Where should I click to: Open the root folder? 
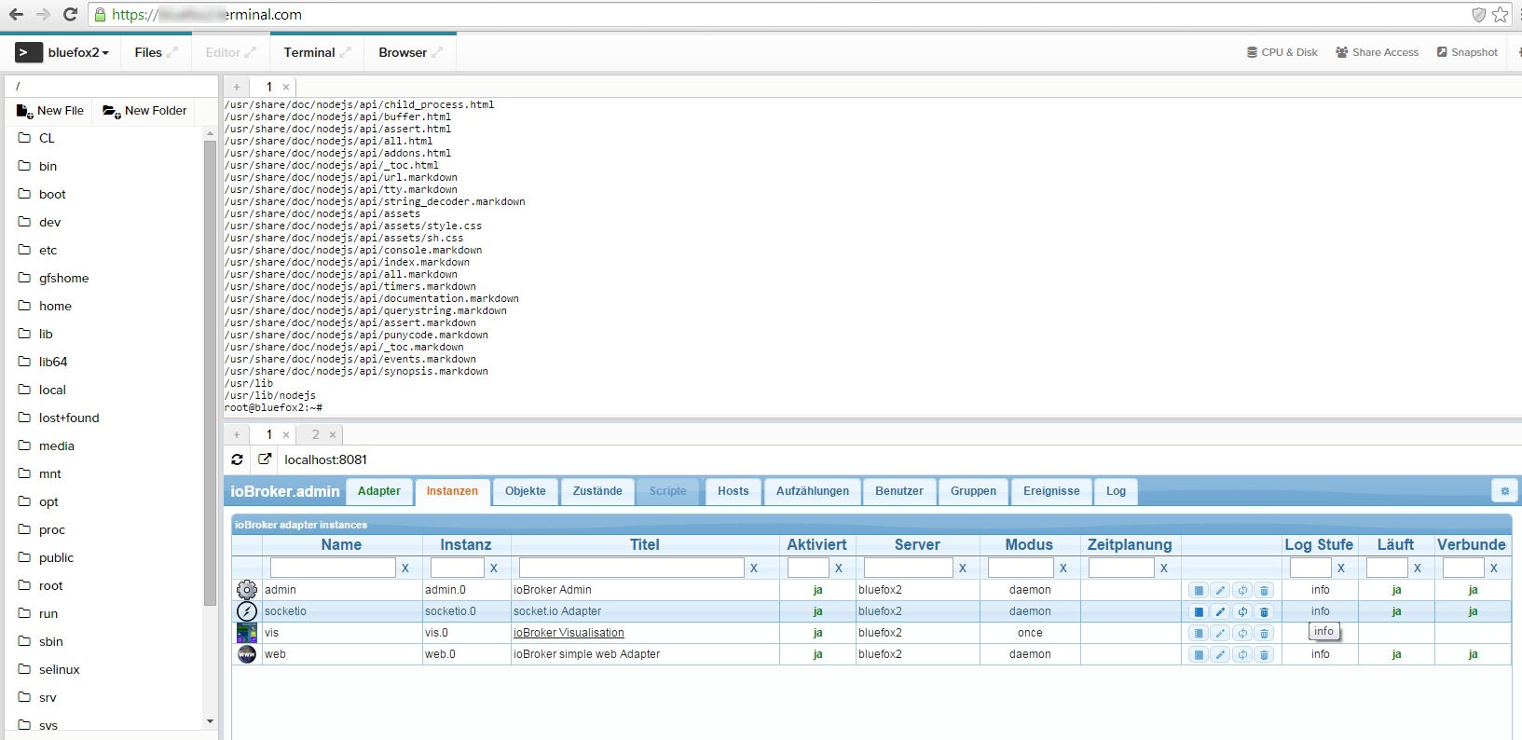(x=51, y=585)
